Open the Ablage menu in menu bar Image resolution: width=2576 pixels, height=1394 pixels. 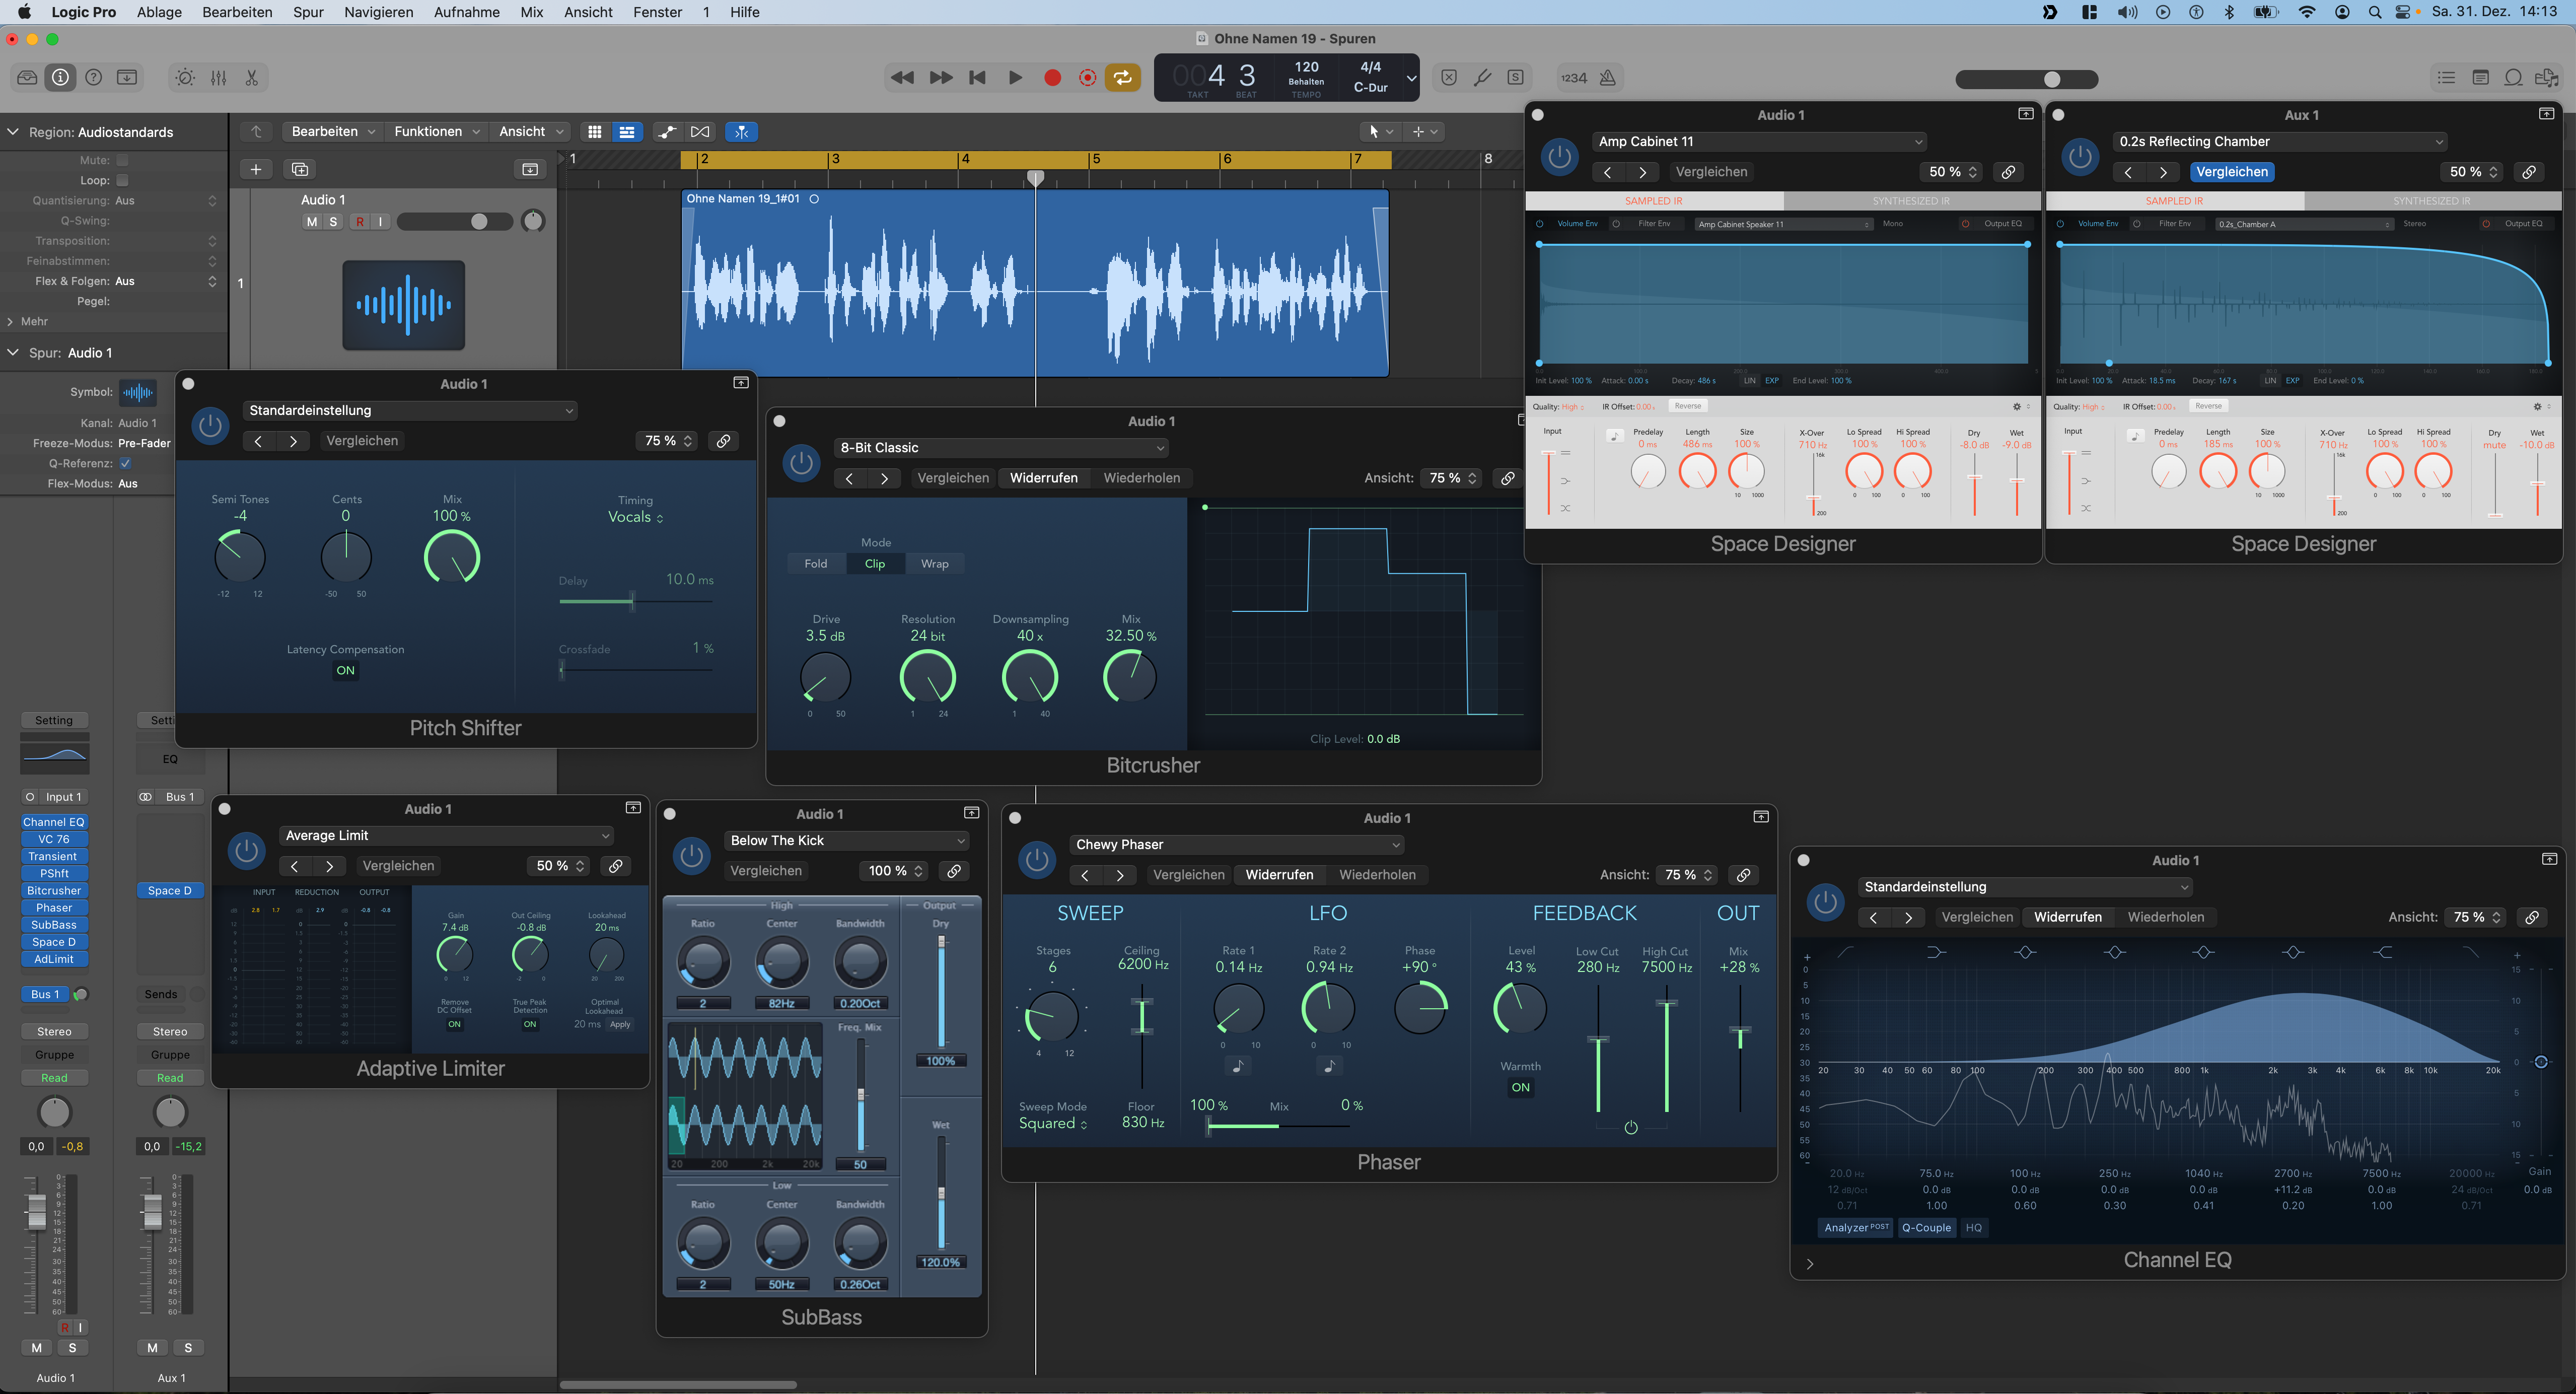[159, 12]
